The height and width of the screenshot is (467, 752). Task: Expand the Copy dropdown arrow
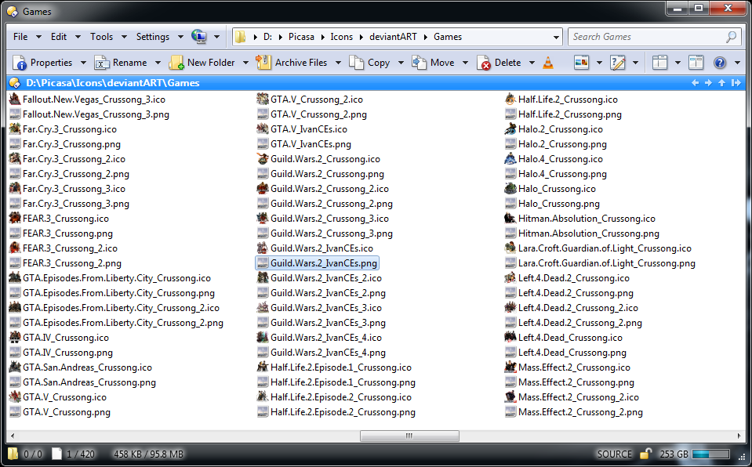[401, 63]
